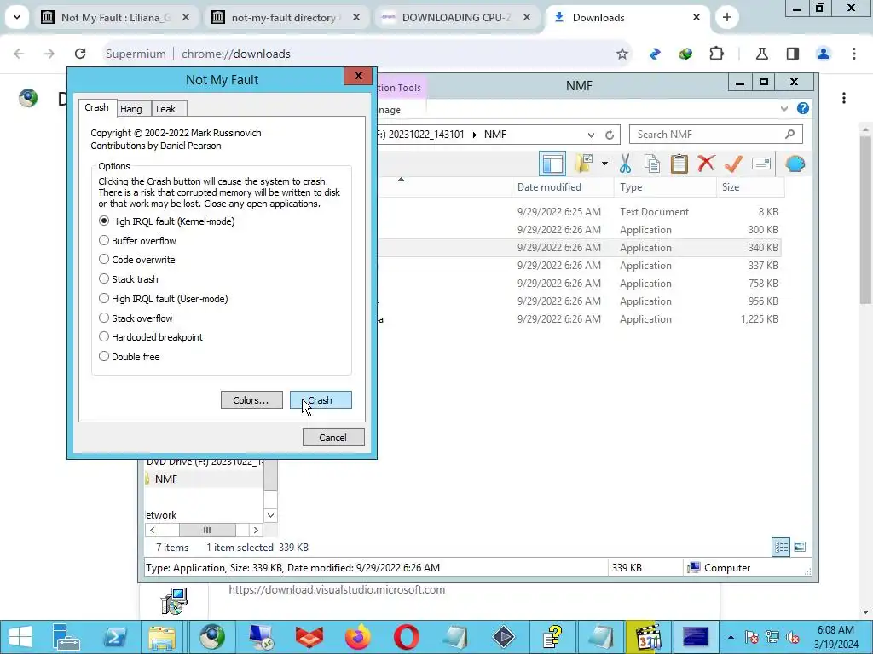Sort by Size column header
The width and height of the screenshot is (873, 654).
click(x=750, y=187)
